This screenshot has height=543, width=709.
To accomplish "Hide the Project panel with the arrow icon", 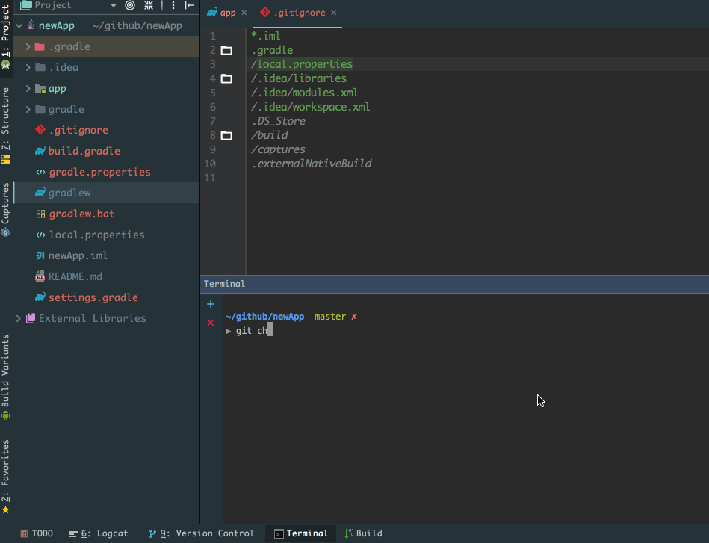I will coord(190,5).
